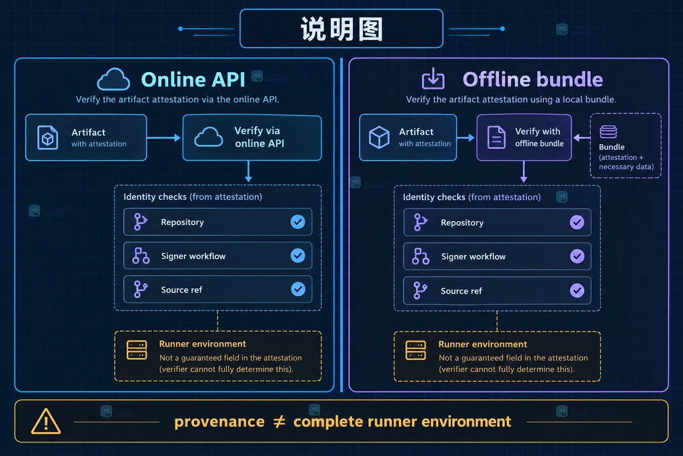
Task: Click Source ref branch icon in Online API checks
Action: click(x=140, y=290)
